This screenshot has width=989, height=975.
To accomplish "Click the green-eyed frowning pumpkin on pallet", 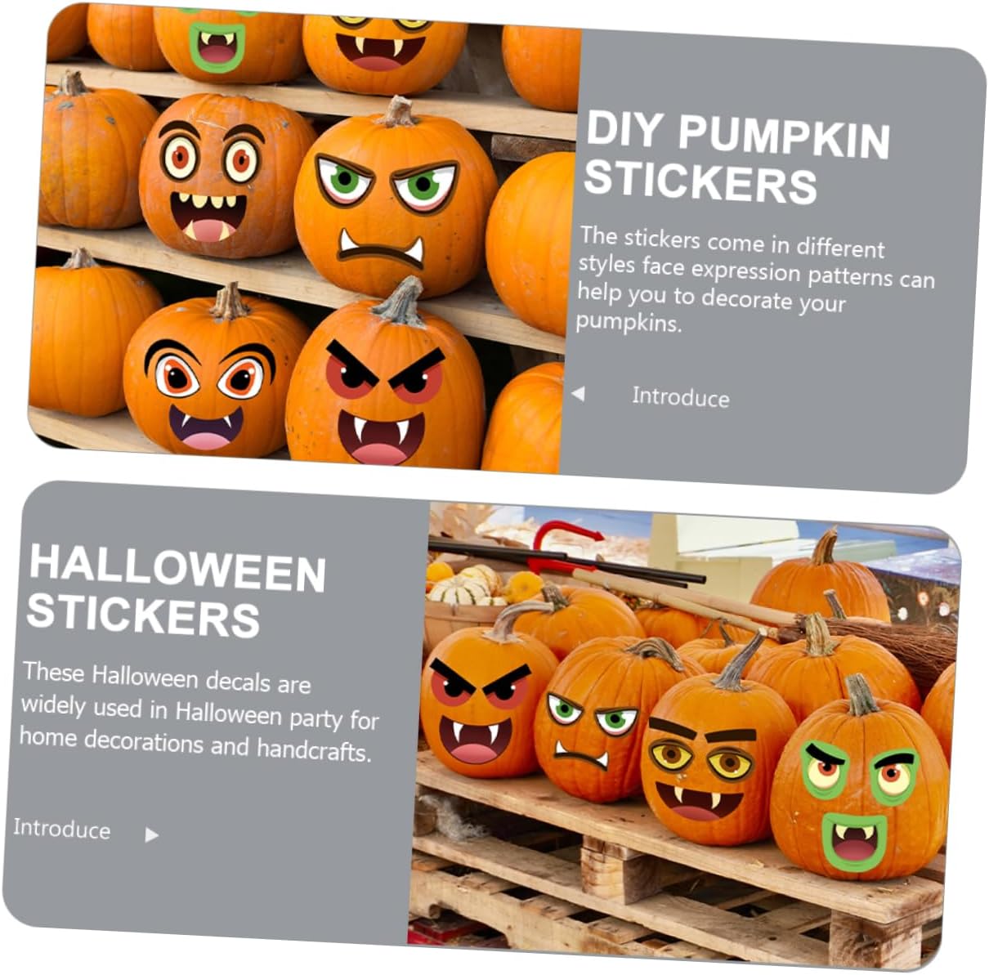I will tap(597, 719).
